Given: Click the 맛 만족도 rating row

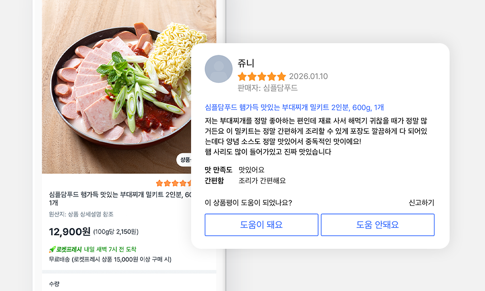Looking at the screenshot, I should [x=234, y=170].
